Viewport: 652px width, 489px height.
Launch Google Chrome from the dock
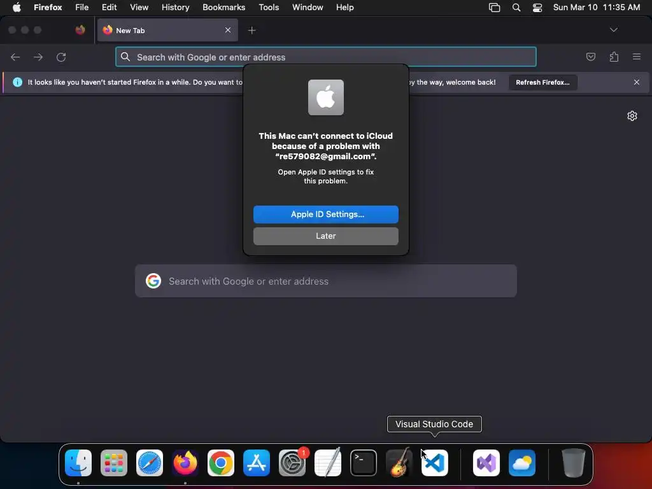point(221,463)
